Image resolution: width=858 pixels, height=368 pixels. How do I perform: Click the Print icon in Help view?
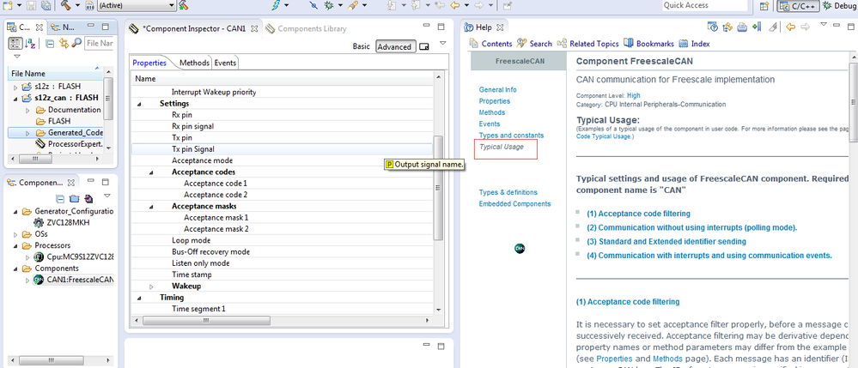tap(742, 27)
